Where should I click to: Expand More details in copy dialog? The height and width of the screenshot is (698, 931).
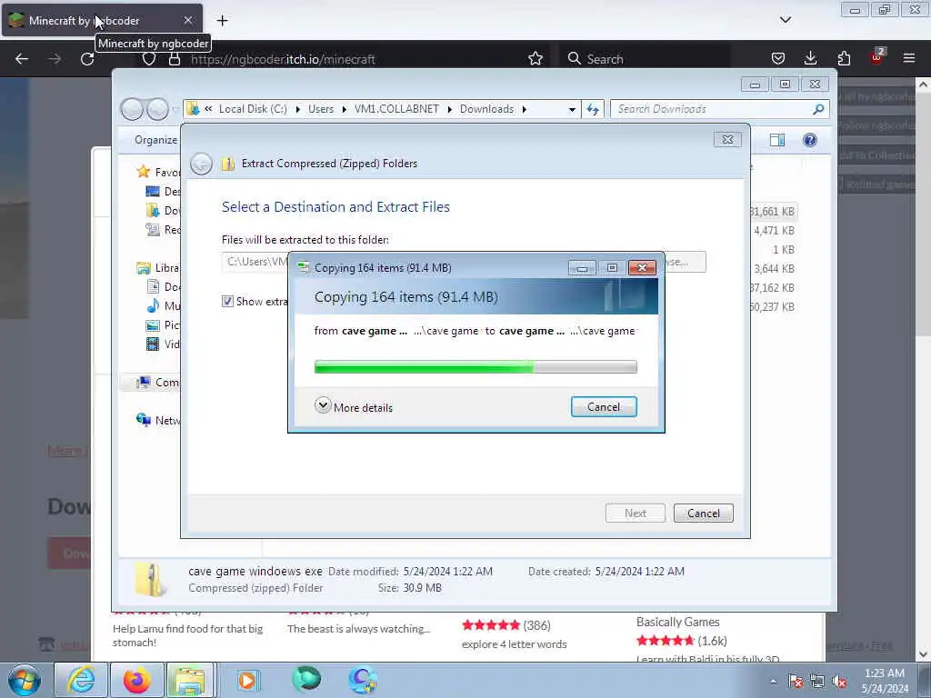[x=354, y=407]
